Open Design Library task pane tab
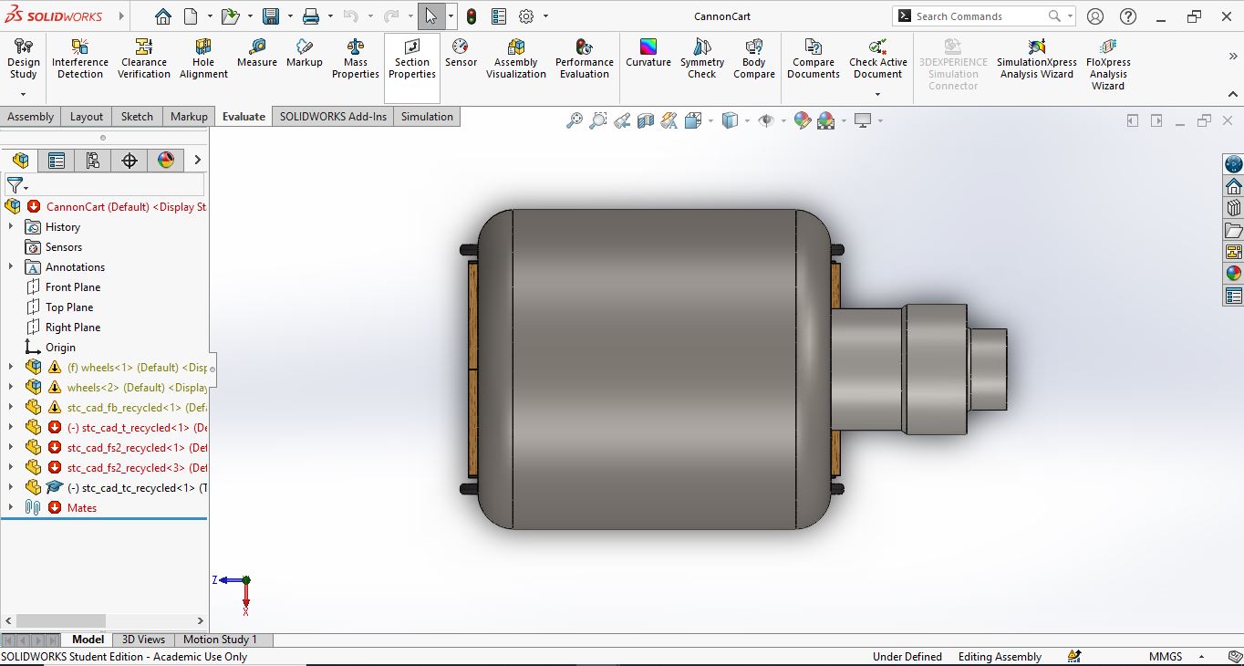 1234,208
